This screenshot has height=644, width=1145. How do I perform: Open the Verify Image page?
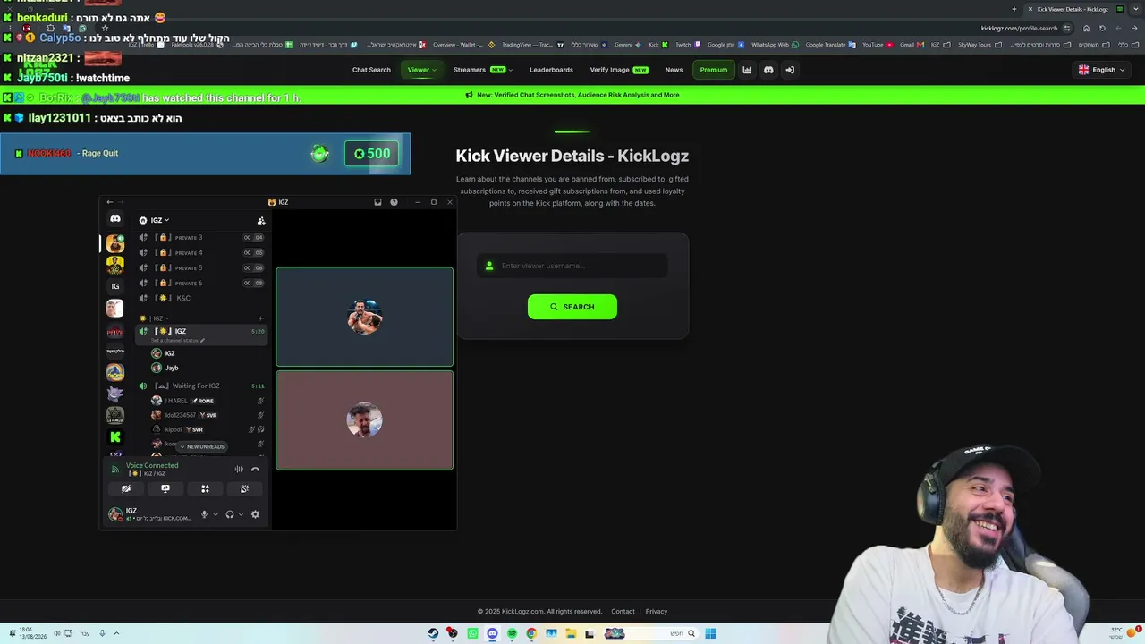tap(619, 70)
